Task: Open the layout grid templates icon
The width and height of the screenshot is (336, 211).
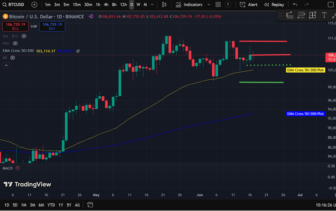Action: point(218,4)
